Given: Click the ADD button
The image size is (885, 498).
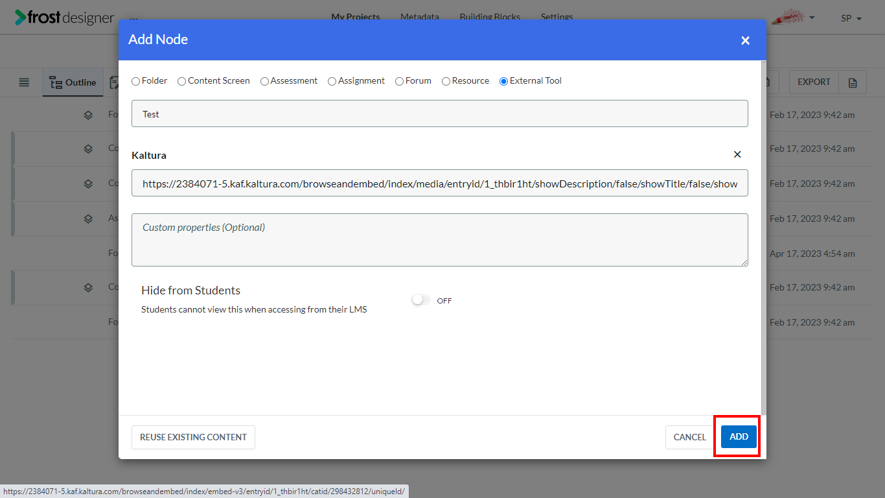Looking at the screenshot, I should 739,437.
